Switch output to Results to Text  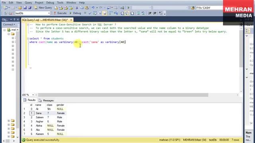122,13
